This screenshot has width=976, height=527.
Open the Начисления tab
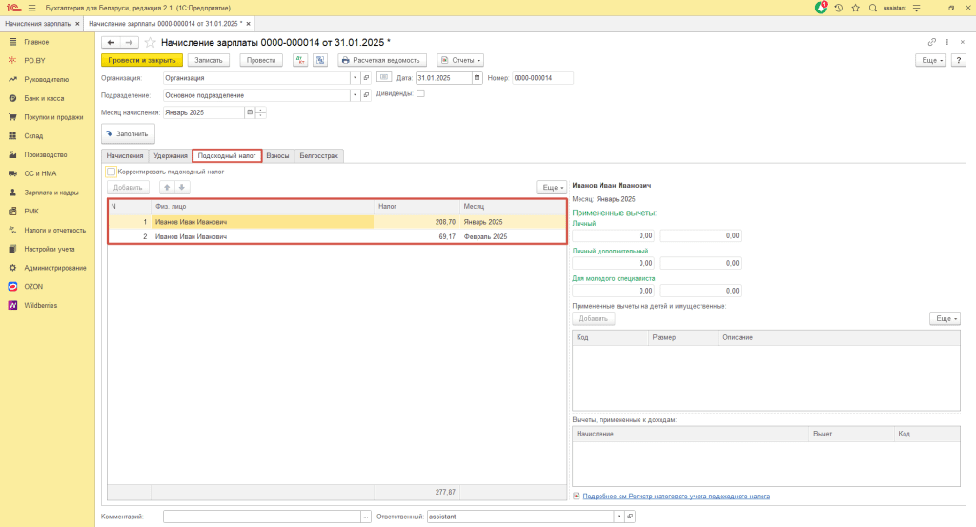click(125, 155)
